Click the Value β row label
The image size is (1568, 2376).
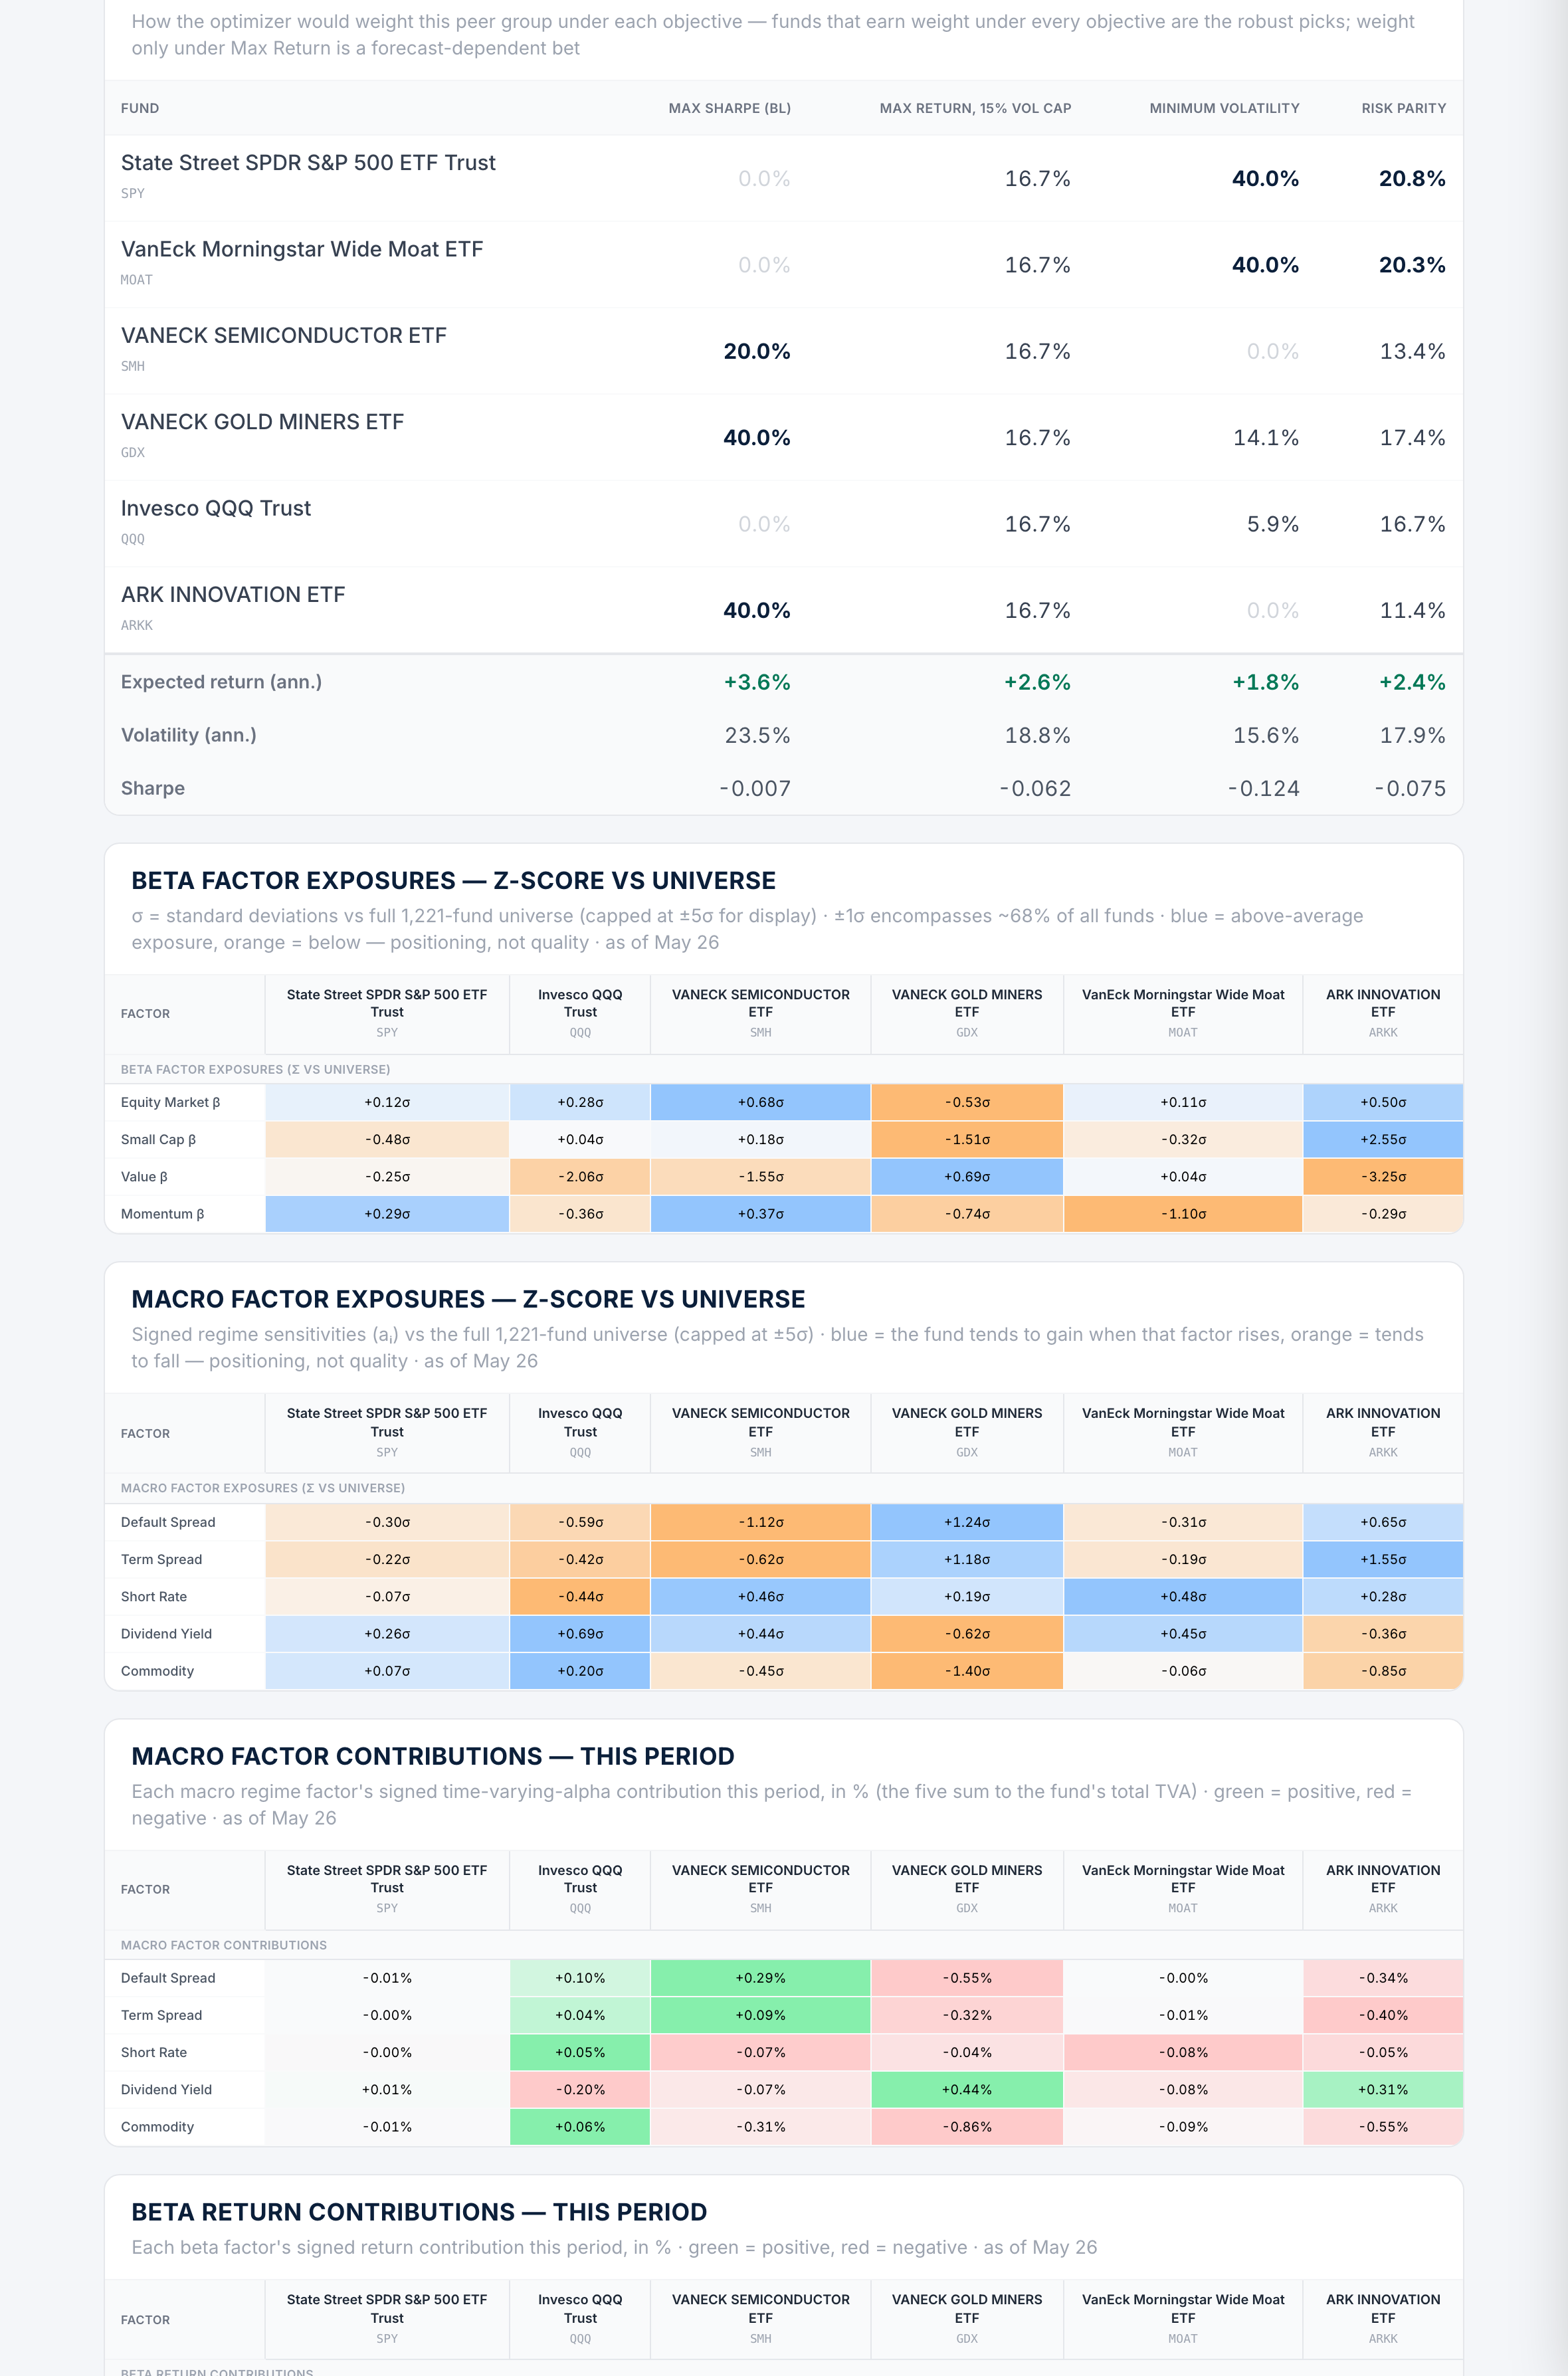click(144, 1177)
